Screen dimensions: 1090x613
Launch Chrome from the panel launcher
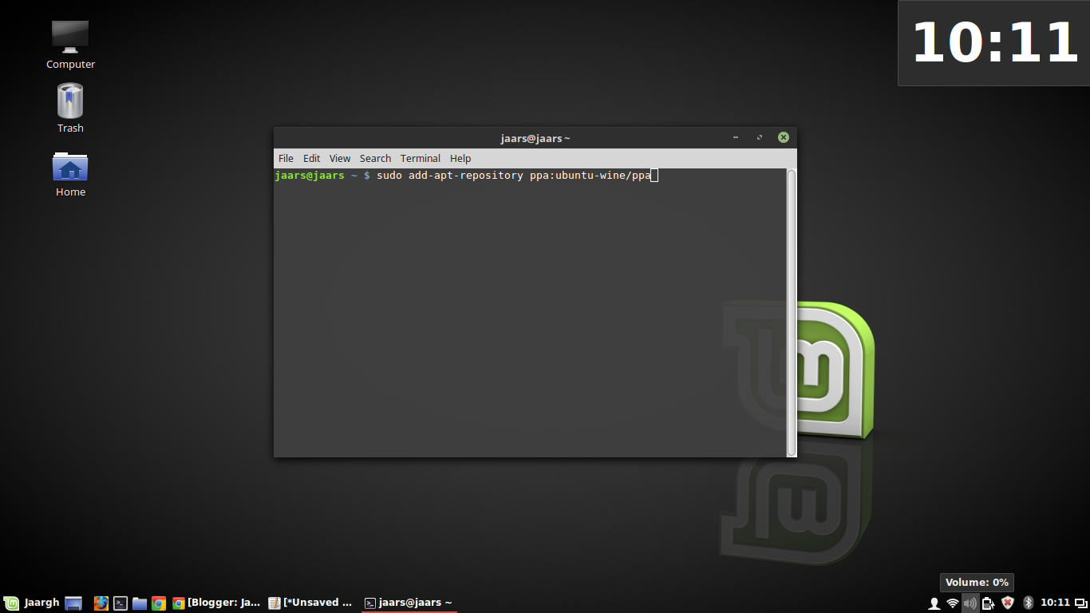(x=159, y=603)
